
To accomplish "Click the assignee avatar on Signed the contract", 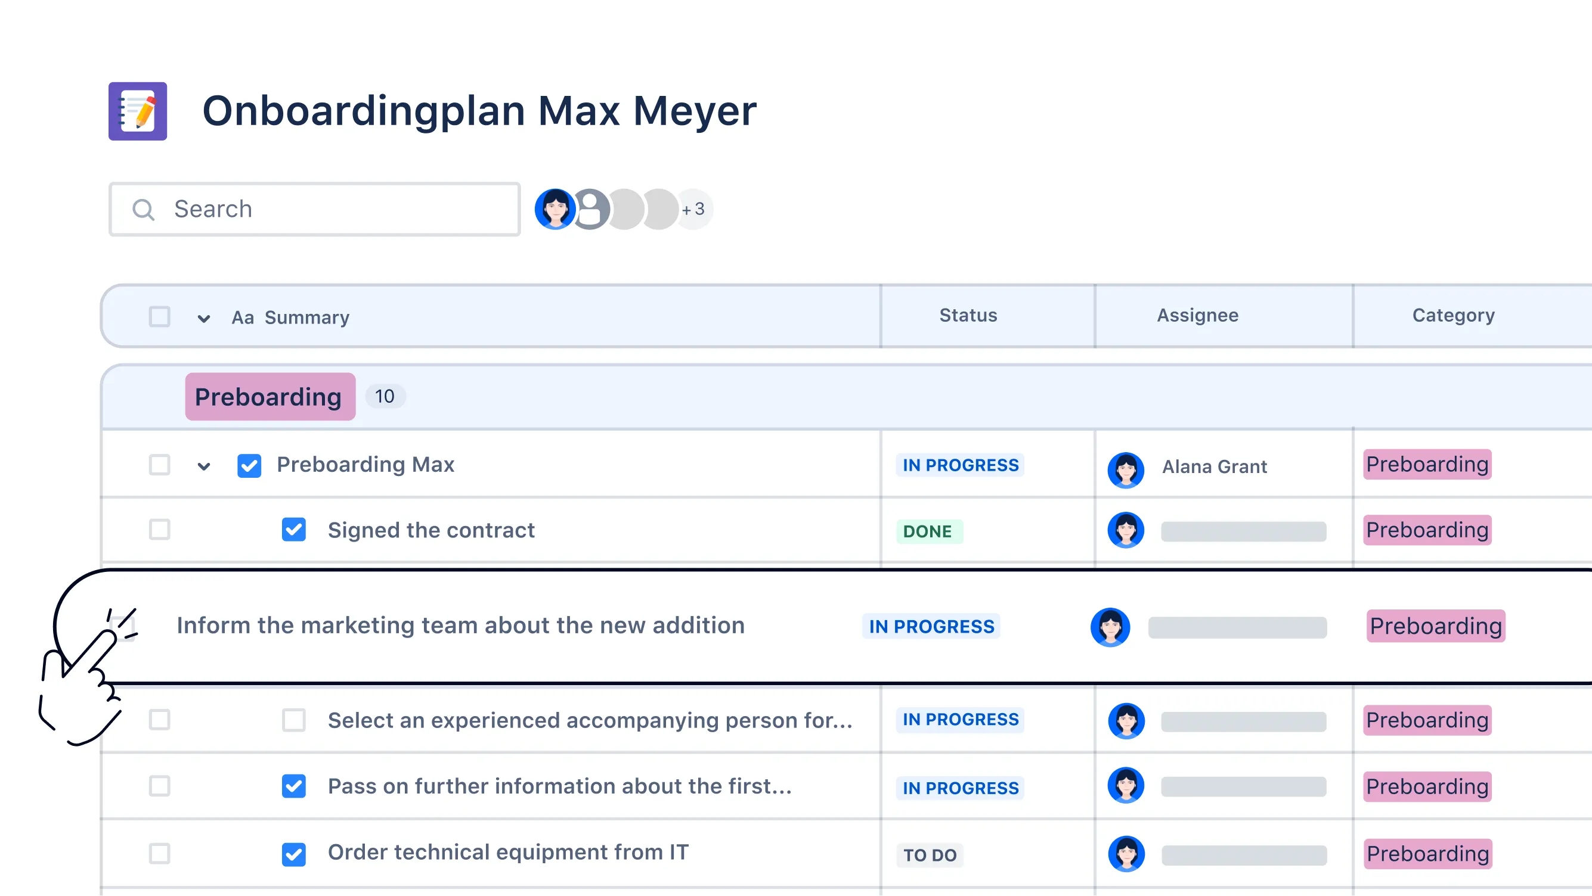I will 1125,530.
